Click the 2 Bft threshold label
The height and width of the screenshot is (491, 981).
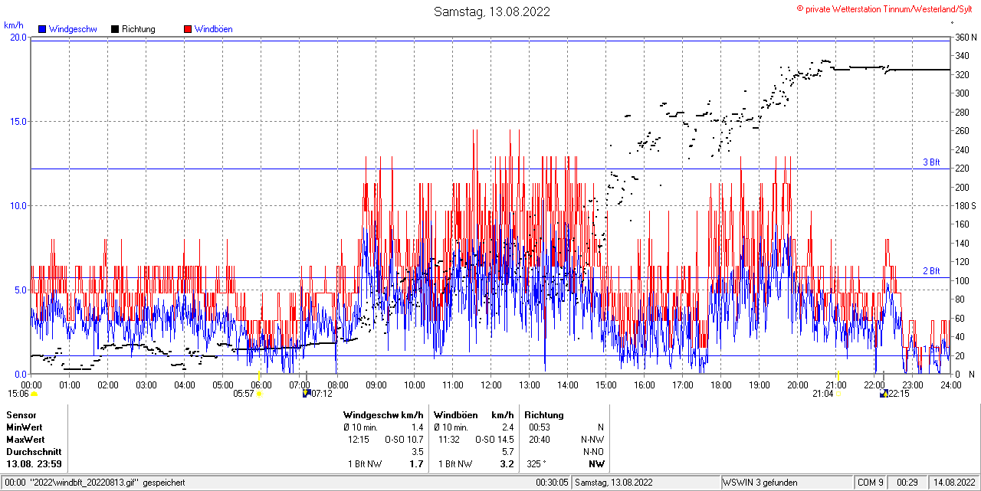[x=930, y=271]
